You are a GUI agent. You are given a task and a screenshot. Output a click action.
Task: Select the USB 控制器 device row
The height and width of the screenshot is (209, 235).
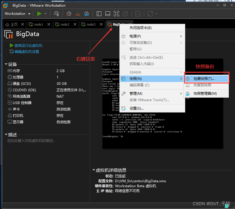(47, 103)
